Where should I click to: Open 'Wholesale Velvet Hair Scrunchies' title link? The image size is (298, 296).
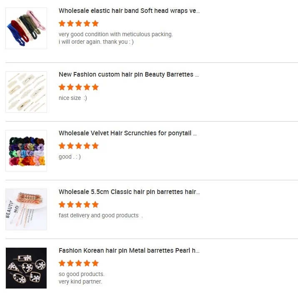click(128, 133)
